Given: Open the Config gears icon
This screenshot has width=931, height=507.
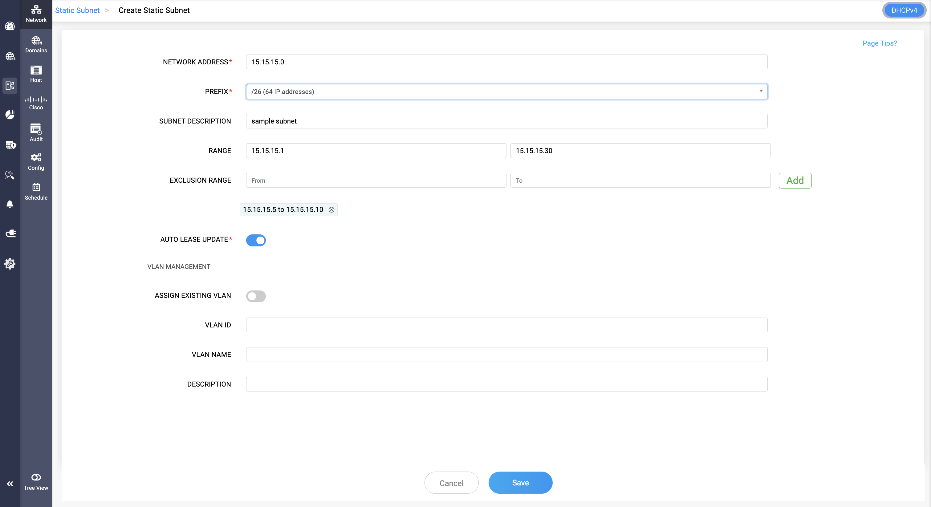Looking at the screenshot, I should point(36,161).
